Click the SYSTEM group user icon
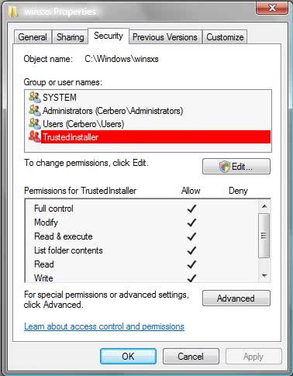 tap(35, 97)
